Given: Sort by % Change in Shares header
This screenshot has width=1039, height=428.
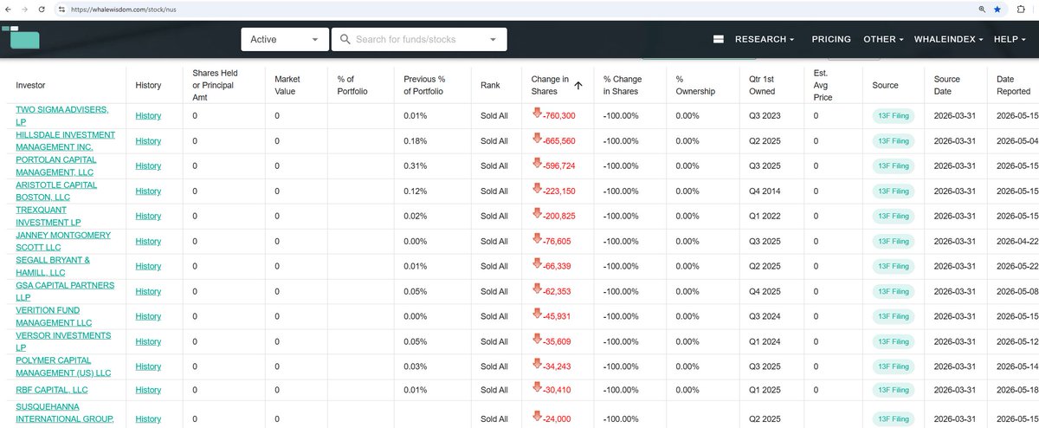Looking at the screenshot, I should 623,85.
